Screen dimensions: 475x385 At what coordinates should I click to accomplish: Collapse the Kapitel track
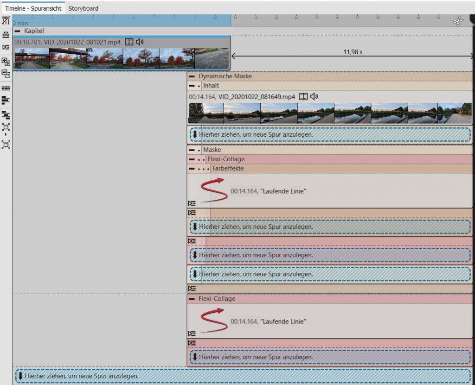(18, 31)
